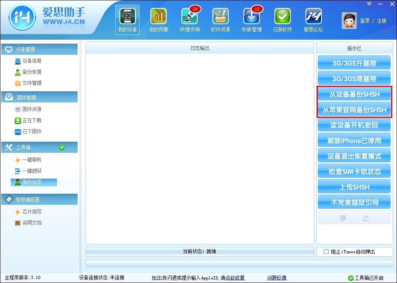Open the title bar dropdown menu arrow
Viewport: 397px width, 283px height.
pyautogui.click(x=370, y=4)
